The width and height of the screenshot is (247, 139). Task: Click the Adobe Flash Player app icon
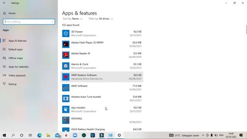(x=66, y=44)
